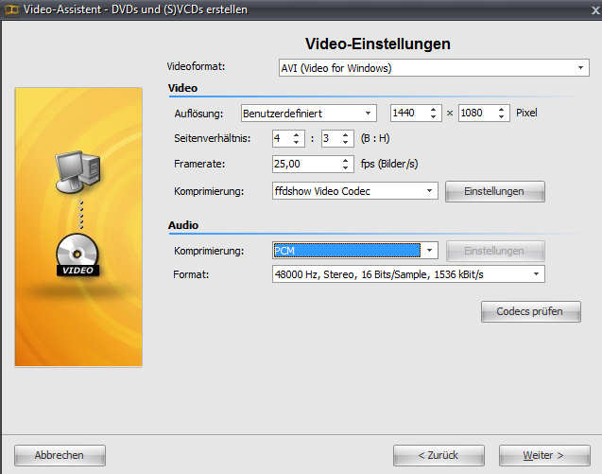Proceed with the Weiter button

pyautogui.click(x=544, y=455)
